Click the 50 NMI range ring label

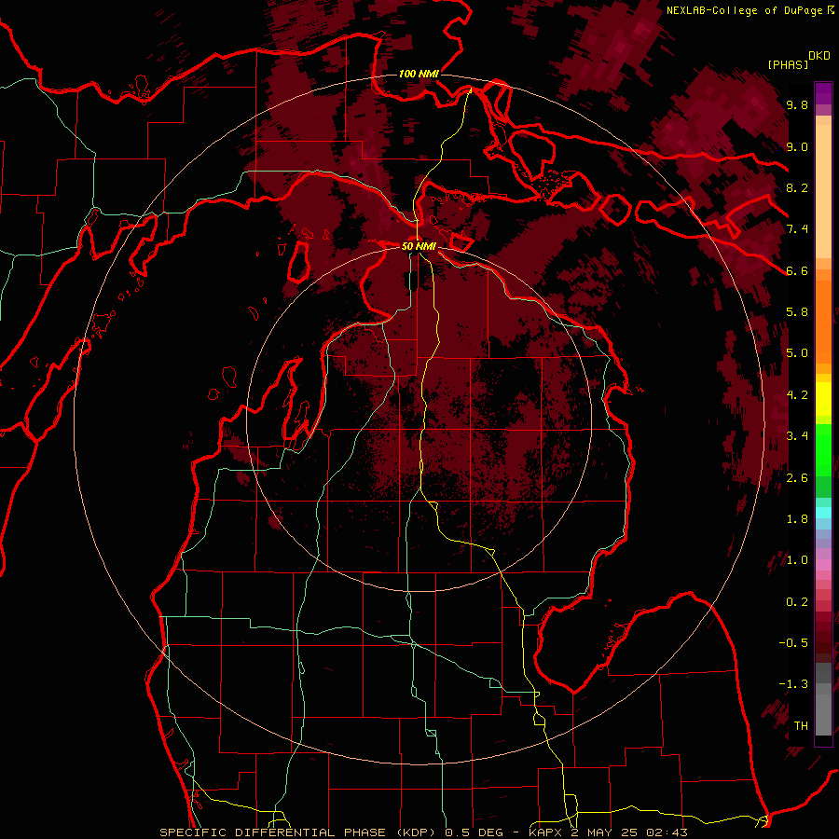(419, 246)
